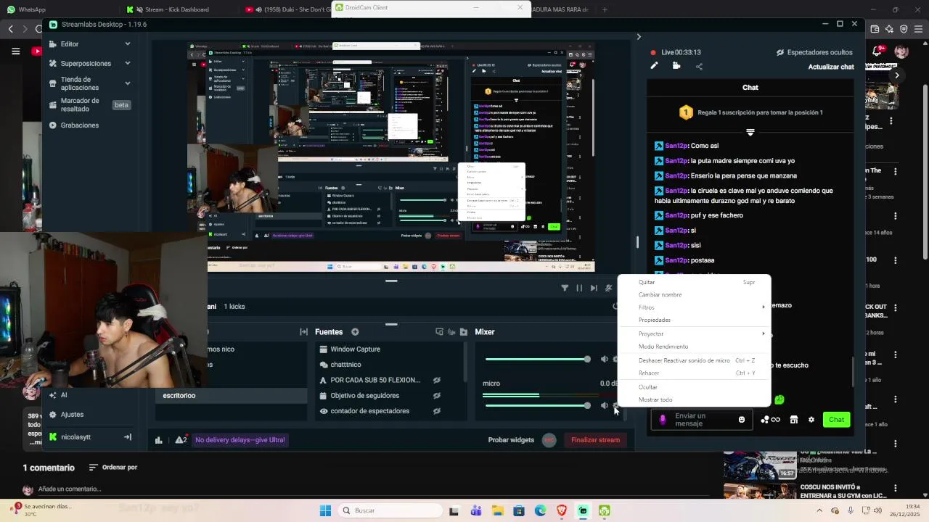Click the emoji icon in chat message box
This screenshot has height=522, width=929.
point(741,420)
